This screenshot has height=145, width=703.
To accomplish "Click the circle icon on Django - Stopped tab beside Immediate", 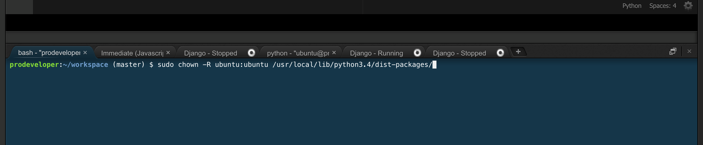I will click(251, 53).
